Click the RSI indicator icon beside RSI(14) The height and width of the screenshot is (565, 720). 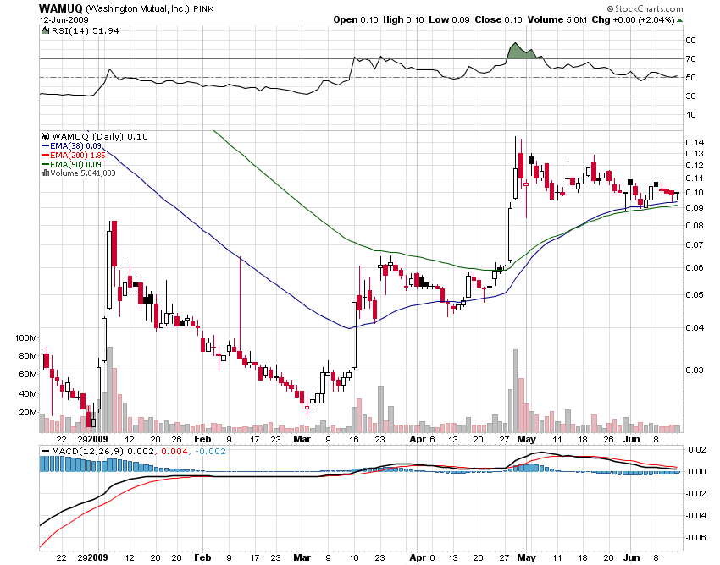(45, 30)
